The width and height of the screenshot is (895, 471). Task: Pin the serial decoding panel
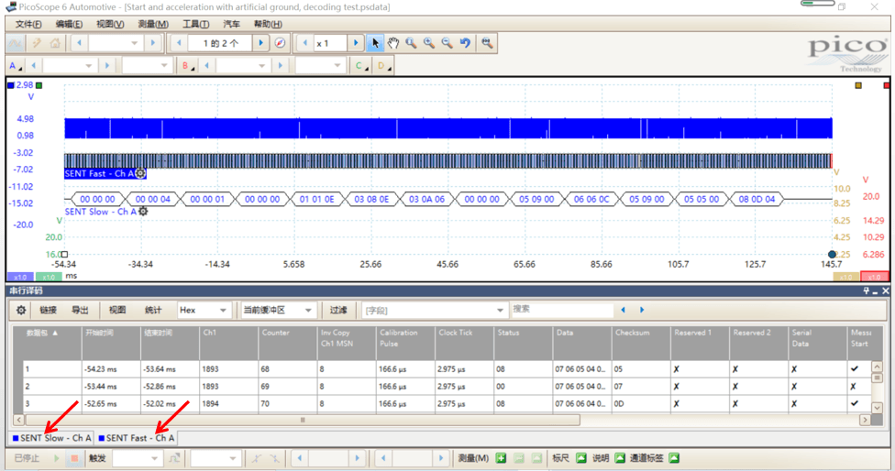pos(866,291)
